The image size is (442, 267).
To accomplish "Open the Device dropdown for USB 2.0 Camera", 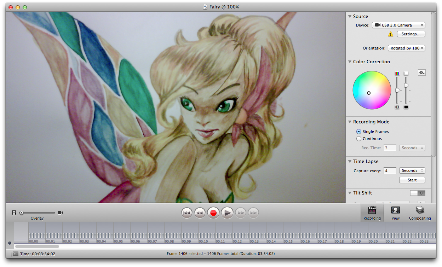I will click(x=398, y=25).
